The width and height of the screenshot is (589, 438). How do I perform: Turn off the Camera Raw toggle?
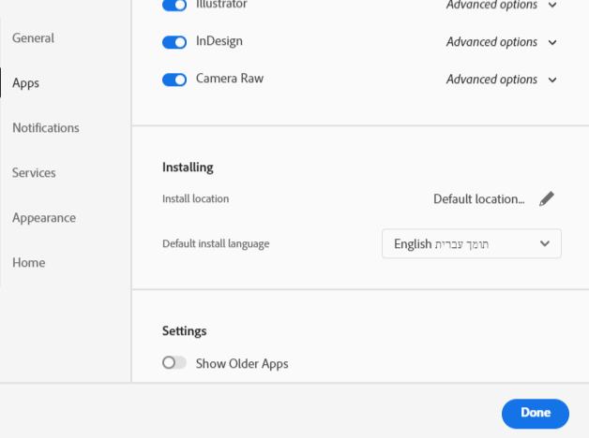(x=174, y=80)
